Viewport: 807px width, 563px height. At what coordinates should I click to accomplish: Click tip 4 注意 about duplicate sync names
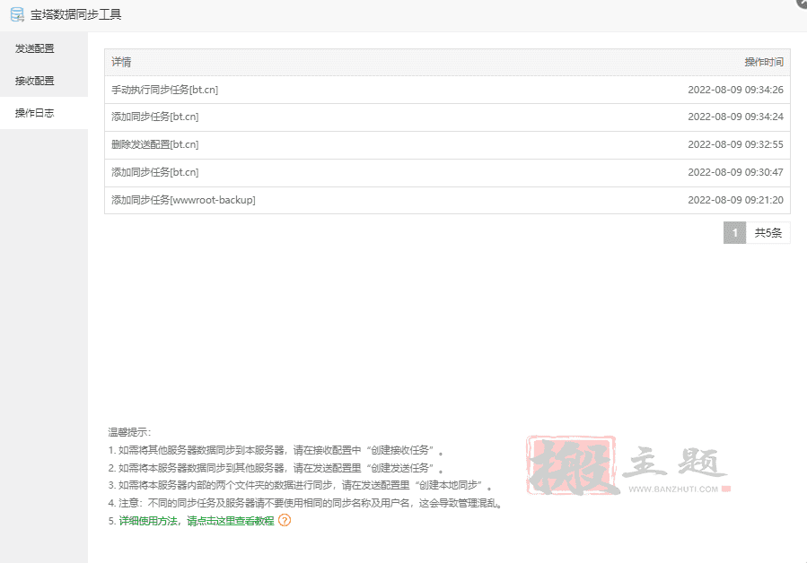[x=305, y=503]
